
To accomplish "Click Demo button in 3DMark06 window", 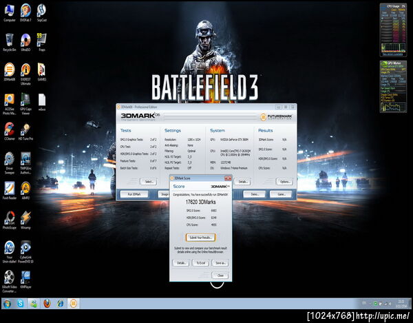I will [x=254, y=194].
